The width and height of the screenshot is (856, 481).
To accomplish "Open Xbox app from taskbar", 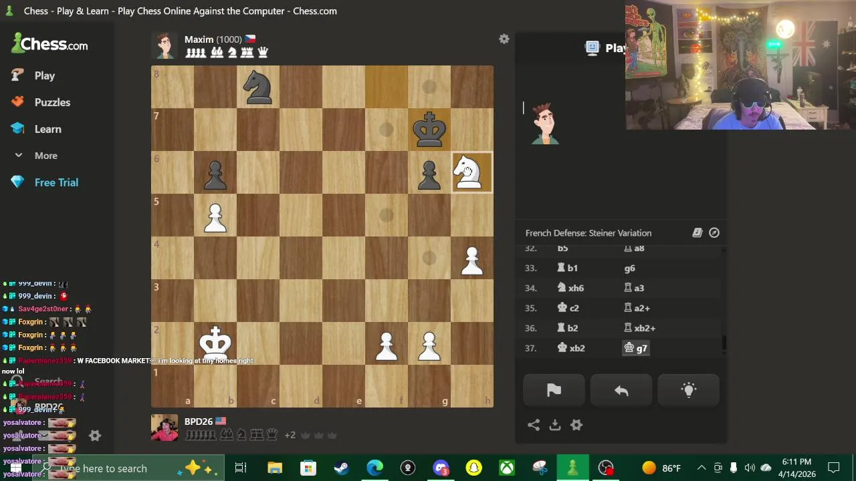I will coord(507,468).
